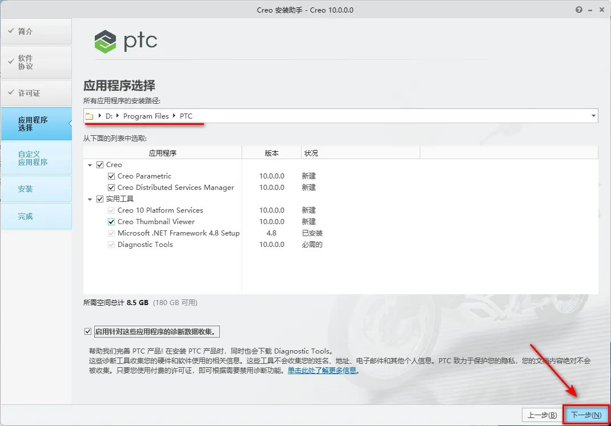
Task: Click the Creo 10 Platform Services checkbox
Action: (111, 210)
